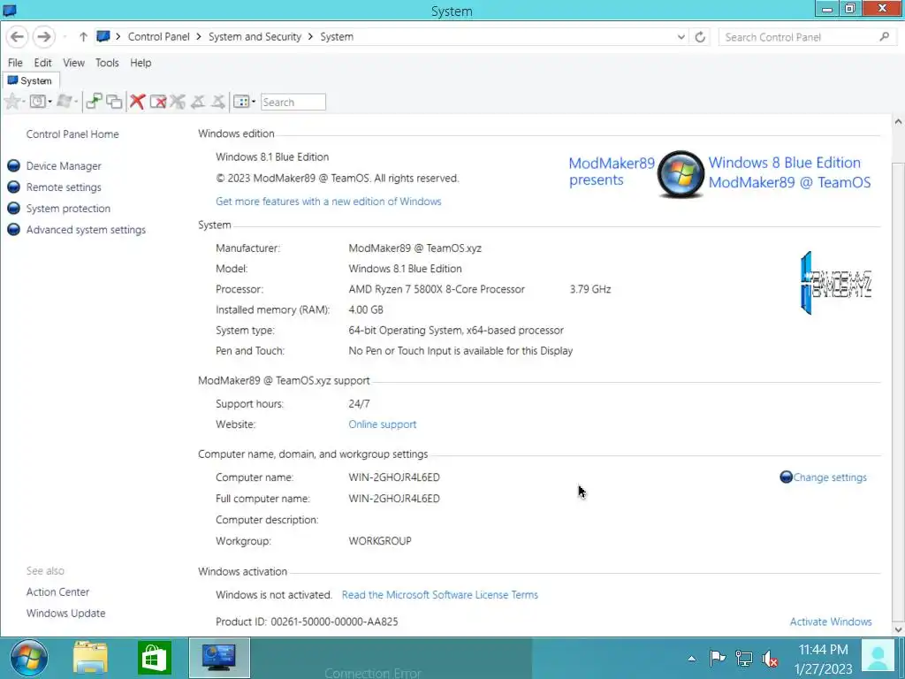Click the toolbar Search input field
Screen dimensions: 905x679
point(293,103)
